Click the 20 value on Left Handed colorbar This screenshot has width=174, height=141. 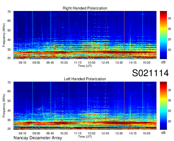point(169,121)
